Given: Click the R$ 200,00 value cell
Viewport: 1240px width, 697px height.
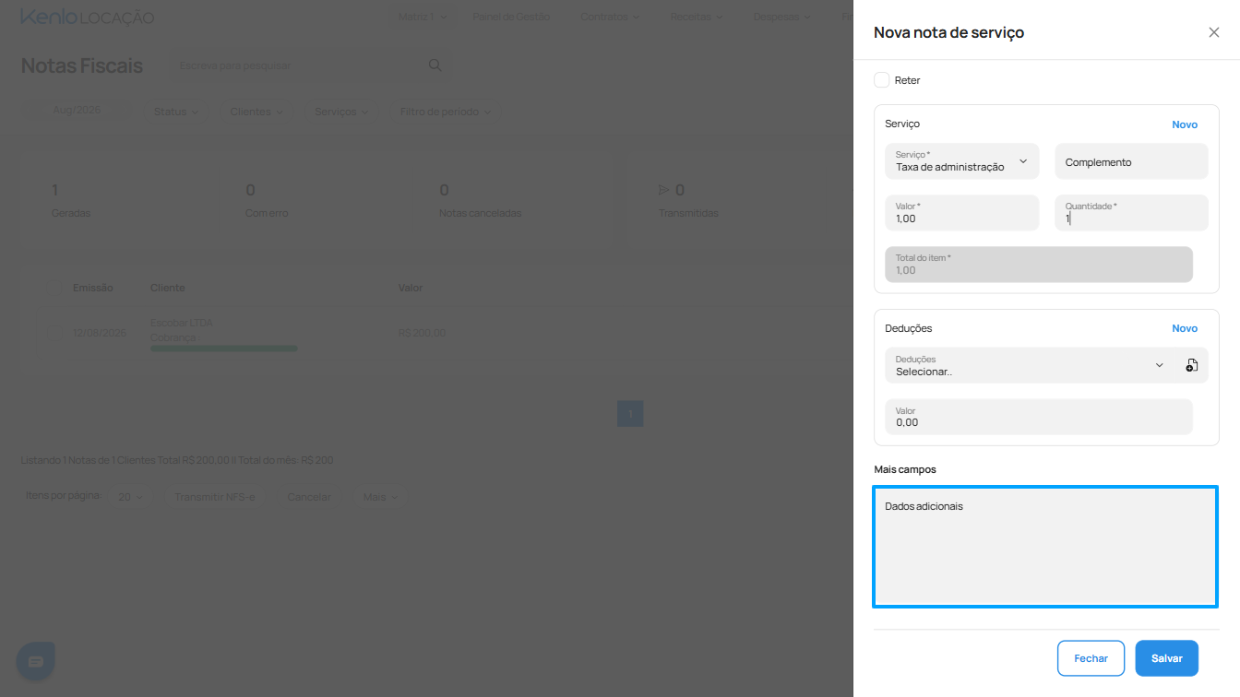Looking at the screenshot, I should click(x=422, y=333).
